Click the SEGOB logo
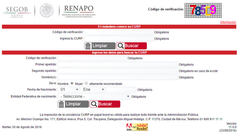The width and height of the screenshot is (239, 135). click(x=17, y=12)
